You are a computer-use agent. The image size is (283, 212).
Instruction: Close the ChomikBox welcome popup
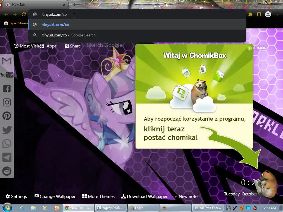[x=249, y=48]
